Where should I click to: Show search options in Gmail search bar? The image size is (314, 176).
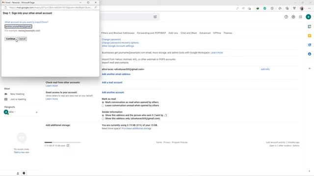155,17
